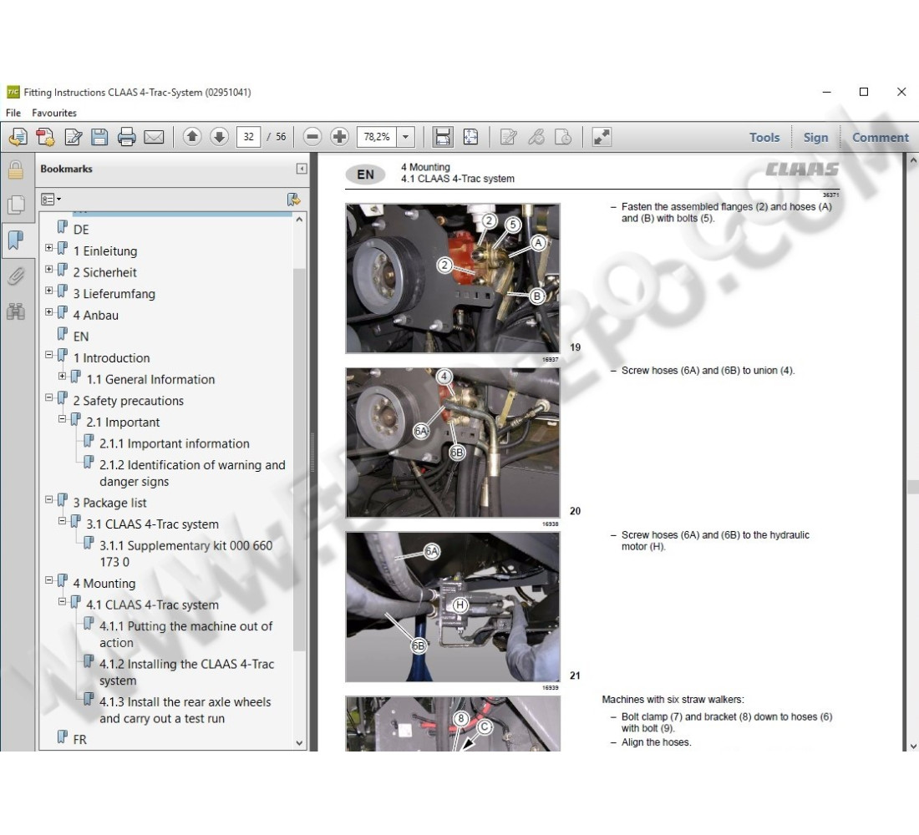
Task: Jump to the DE bookmark
Action: coord(81,230)
